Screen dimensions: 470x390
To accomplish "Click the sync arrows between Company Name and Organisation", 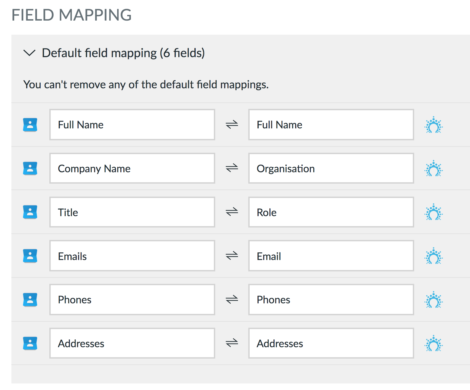I will coord(232,168).
